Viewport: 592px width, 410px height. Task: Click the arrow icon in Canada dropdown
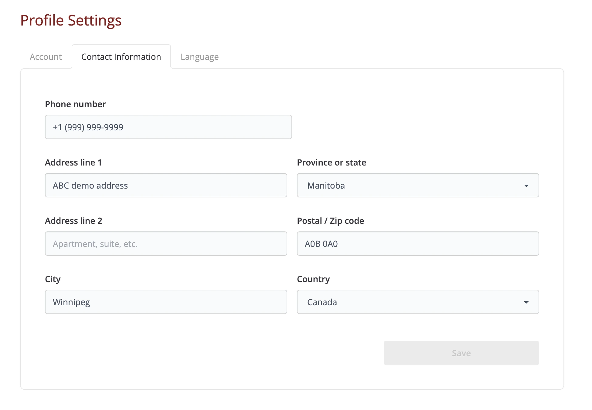click(526, 302)
